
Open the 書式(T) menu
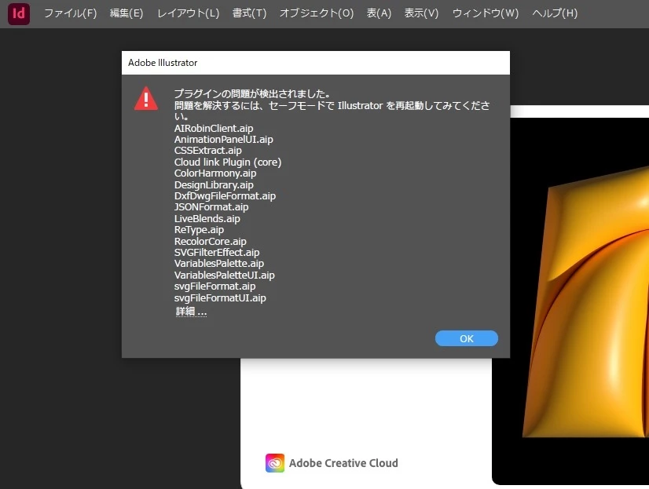click(249, 13)
